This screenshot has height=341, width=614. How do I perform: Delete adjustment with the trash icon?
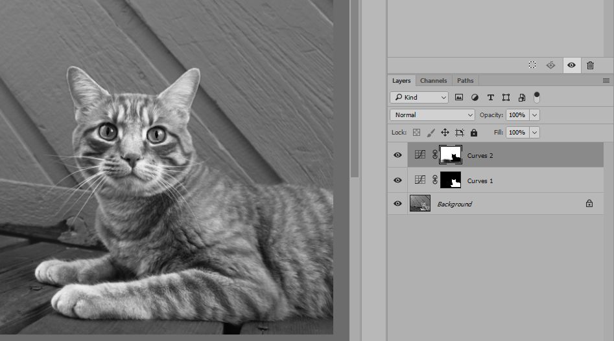coord(590,65)
